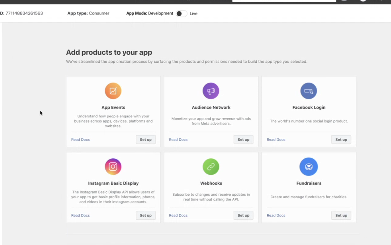Image resolution: width=391 pixels, height=245 pixels.
Task: Click the App Events chart icon
Action: point(113,91)
